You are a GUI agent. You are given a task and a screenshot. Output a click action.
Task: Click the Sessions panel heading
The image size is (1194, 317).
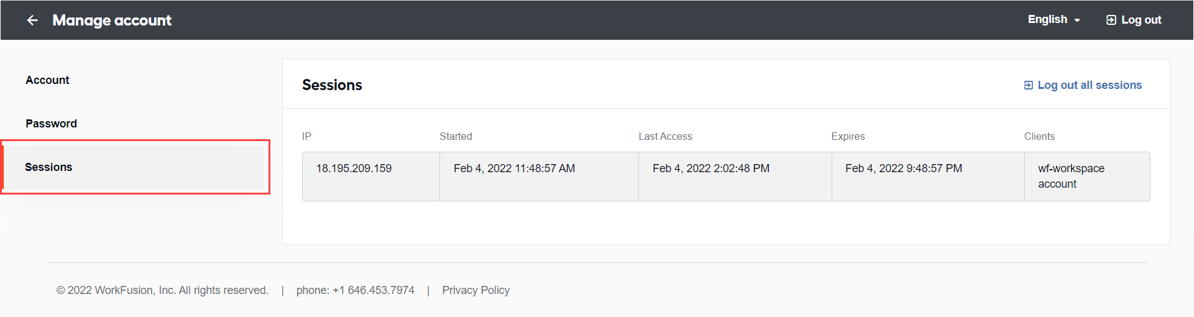tap(332, 85)
